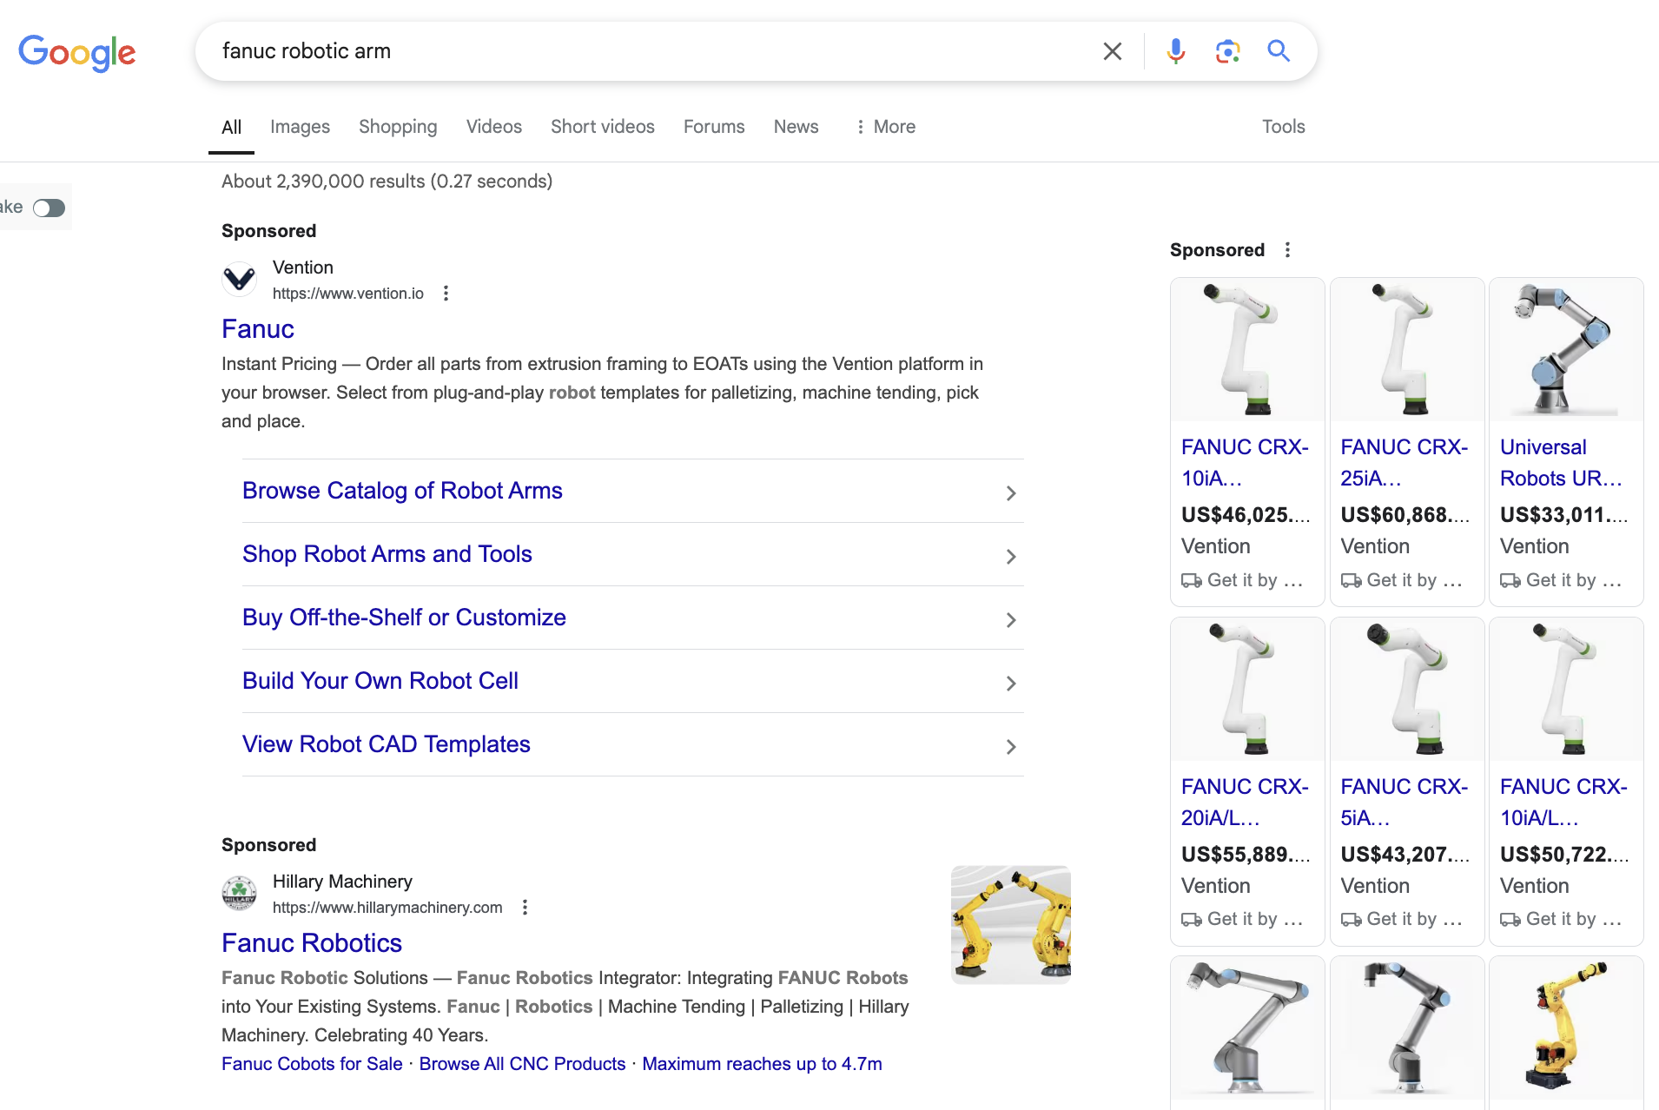Open FANUC CRX-25iA product title link
The width and height of the screenshot is (1659, 1110).
pyautogui.click(x=1404, y=463)
